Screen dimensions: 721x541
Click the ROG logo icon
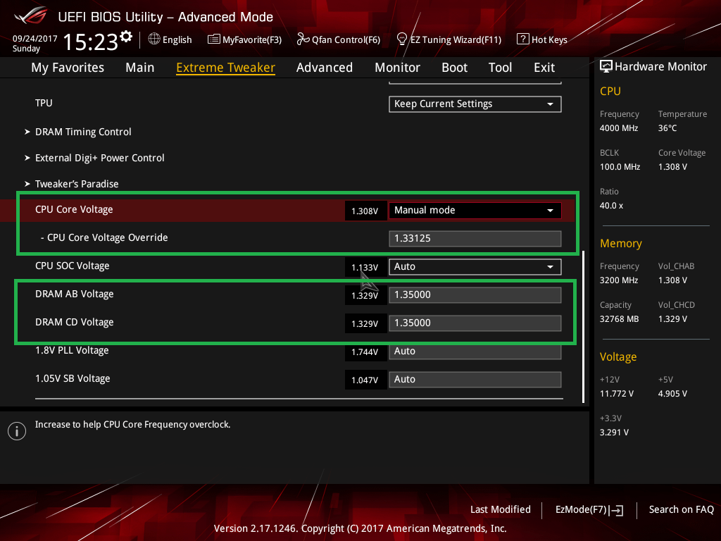click(31, 15)
